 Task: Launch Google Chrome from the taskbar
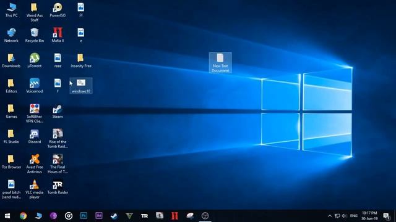24,216
